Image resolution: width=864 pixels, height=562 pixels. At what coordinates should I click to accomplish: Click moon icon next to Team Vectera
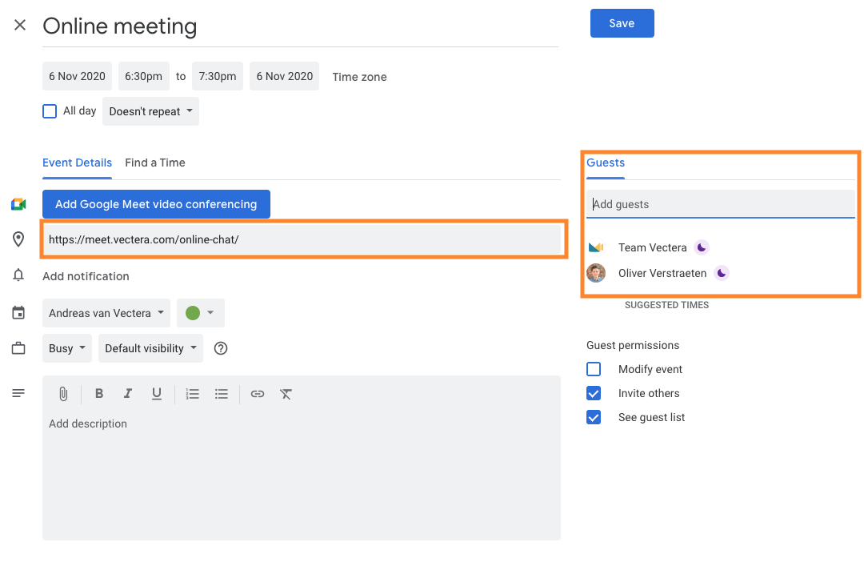[702, 247]
